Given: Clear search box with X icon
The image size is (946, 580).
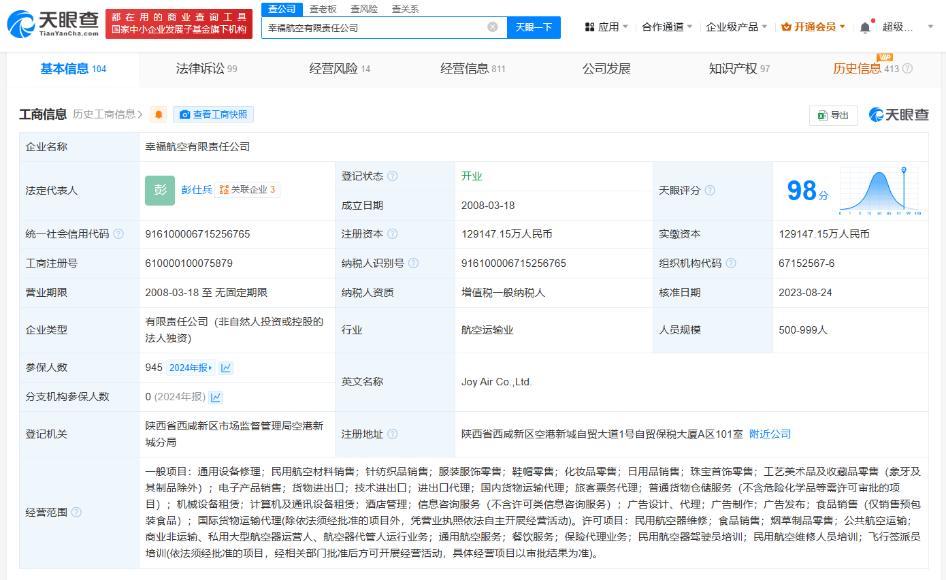Looking at the screenshot, I should click(493, 27).
